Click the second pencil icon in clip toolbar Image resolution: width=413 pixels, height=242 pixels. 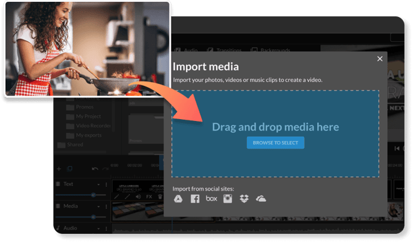[127, 197]
